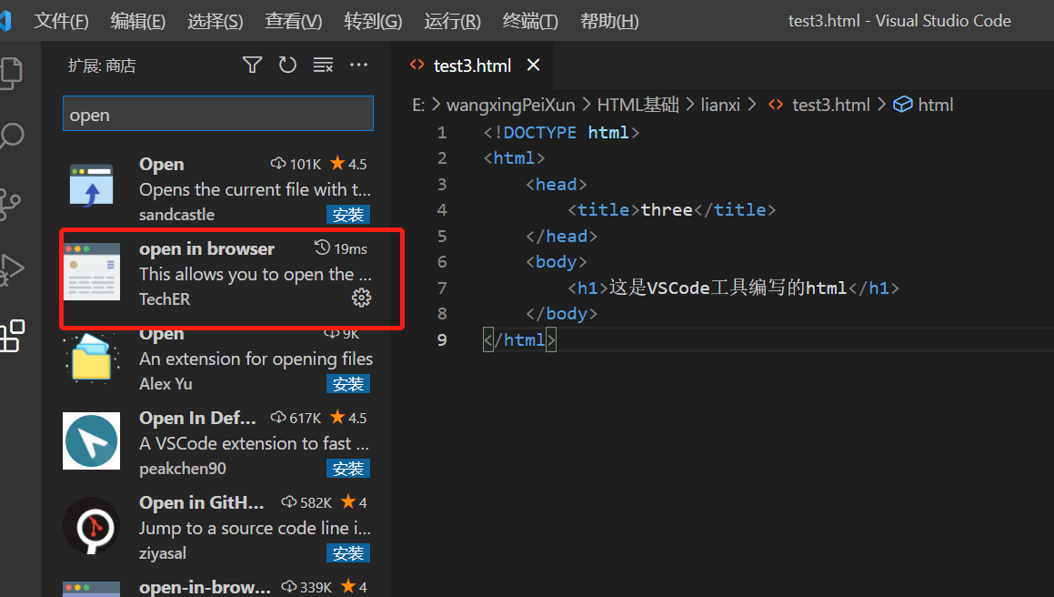This screenshot has height=597, width=1054.
Task: Open the Explorer view in activity bar
Action: pos(11,73)
